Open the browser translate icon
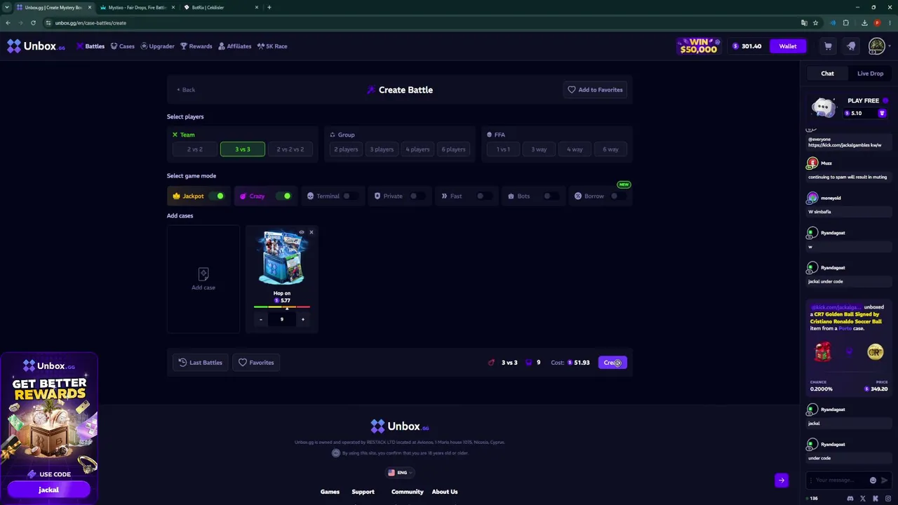This screenshot has height=505, width=898. 804,23
